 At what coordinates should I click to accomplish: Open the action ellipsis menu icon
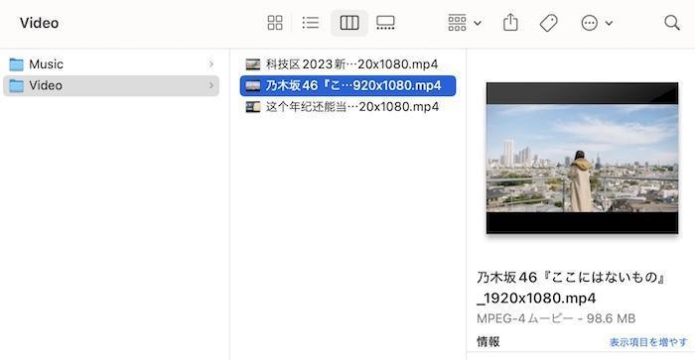(x=590, y=23)
